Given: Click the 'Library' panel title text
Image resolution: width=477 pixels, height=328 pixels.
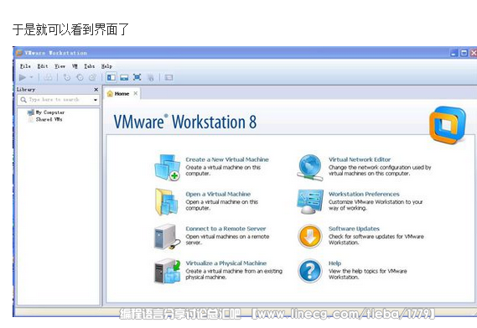Looking at the screenshot, I should coord(26,90).
